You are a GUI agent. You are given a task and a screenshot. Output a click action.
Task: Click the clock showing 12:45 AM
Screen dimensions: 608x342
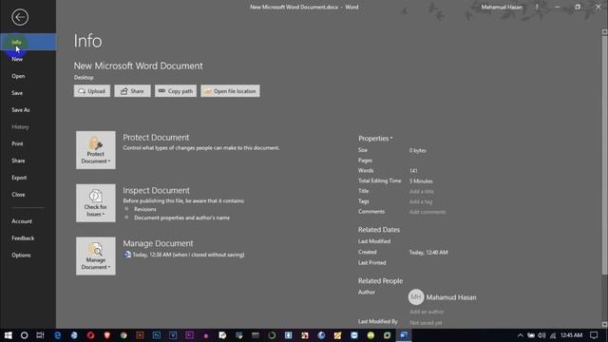point(571,335)
